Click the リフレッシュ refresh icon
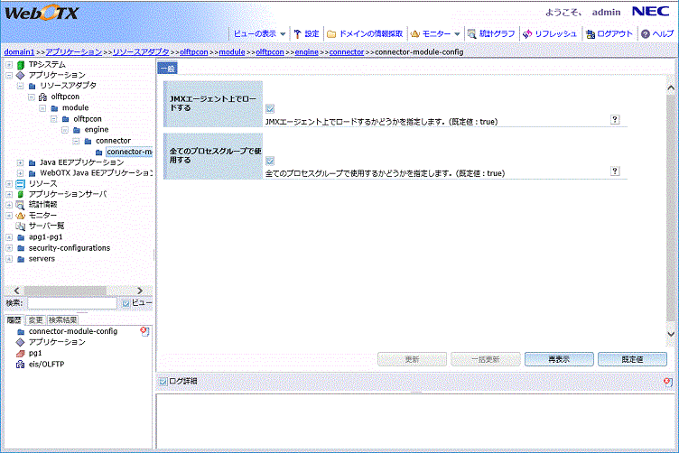679x453 pixels. coord(527,33)
